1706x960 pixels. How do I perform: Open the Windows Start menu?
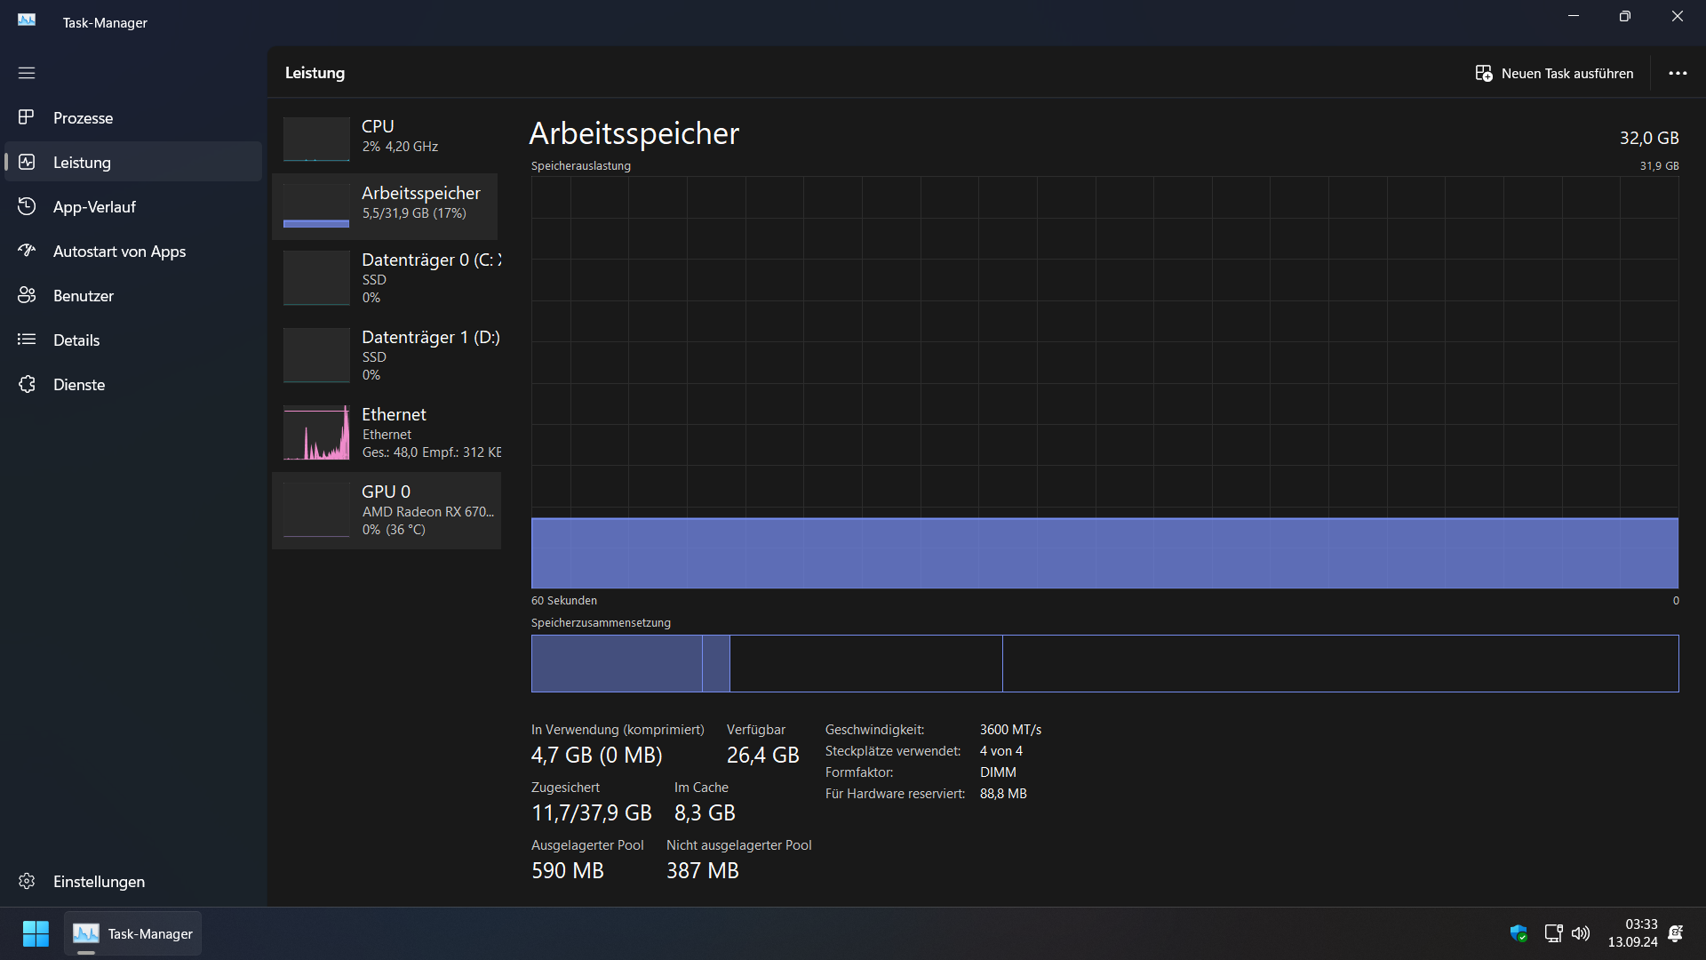coord(36,933)
